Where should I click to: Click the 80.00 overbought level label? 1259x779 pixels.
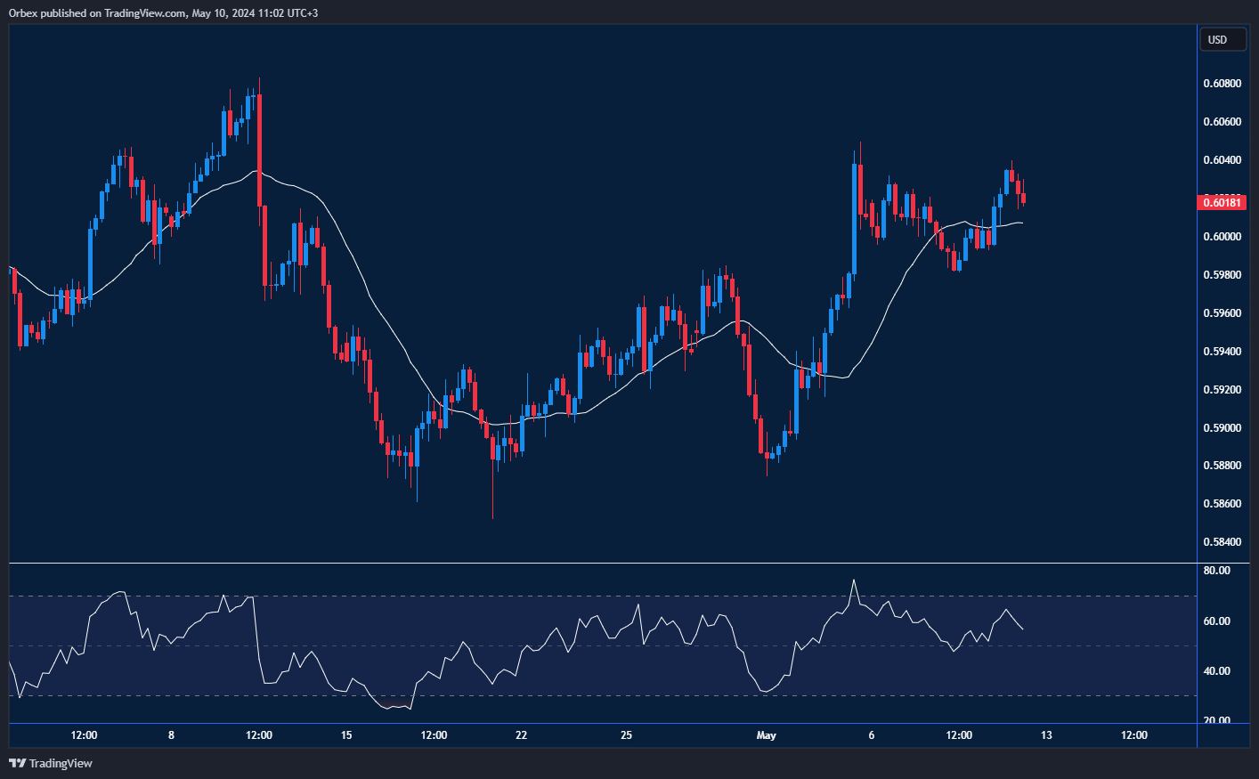pyautogui.click(x=1216, y=569)
